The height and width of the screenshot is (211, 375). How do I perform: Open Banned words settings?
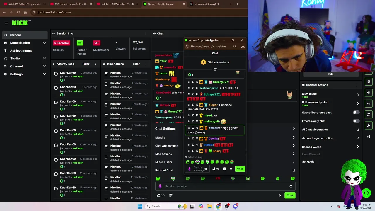tap(330, 147)
